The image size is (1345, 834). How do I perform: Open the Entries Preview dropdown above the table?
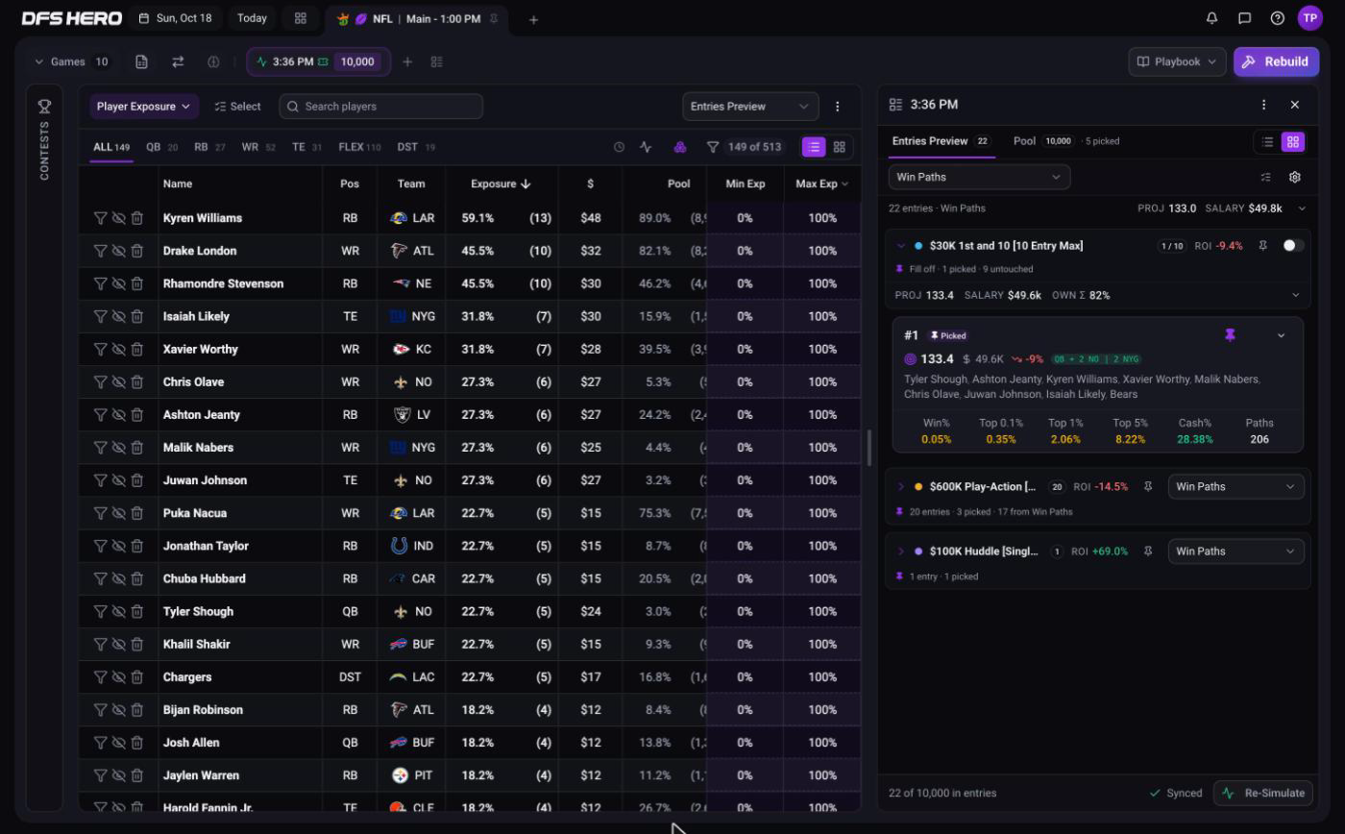tap(750, 107)
